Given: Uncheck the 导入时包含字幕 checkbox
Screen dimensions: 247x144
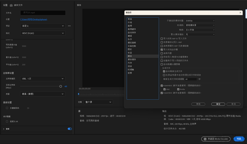Looking at the screenshot, I should (x=161, y=49).
